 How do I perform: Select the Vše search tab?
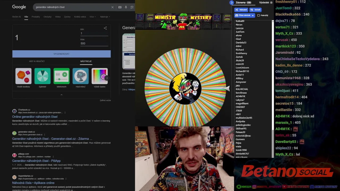pyautogui.click(x=26, y=17)
